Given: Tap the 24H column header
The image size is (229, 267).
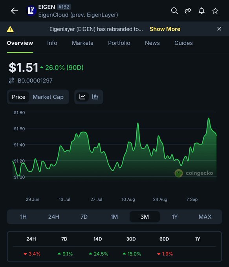Looking at the screenshot, I should tap(31, 239).
